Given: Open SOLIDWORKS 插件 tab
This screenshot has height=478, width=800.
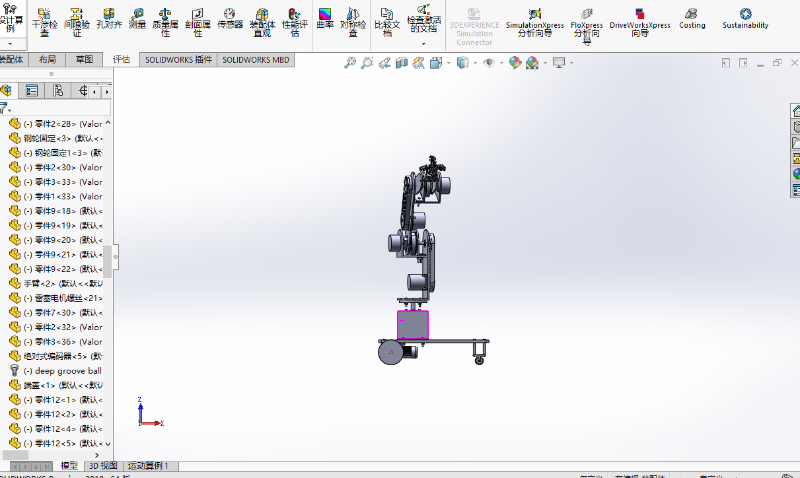Looking at the screenshot, I should tap(178, 59).
